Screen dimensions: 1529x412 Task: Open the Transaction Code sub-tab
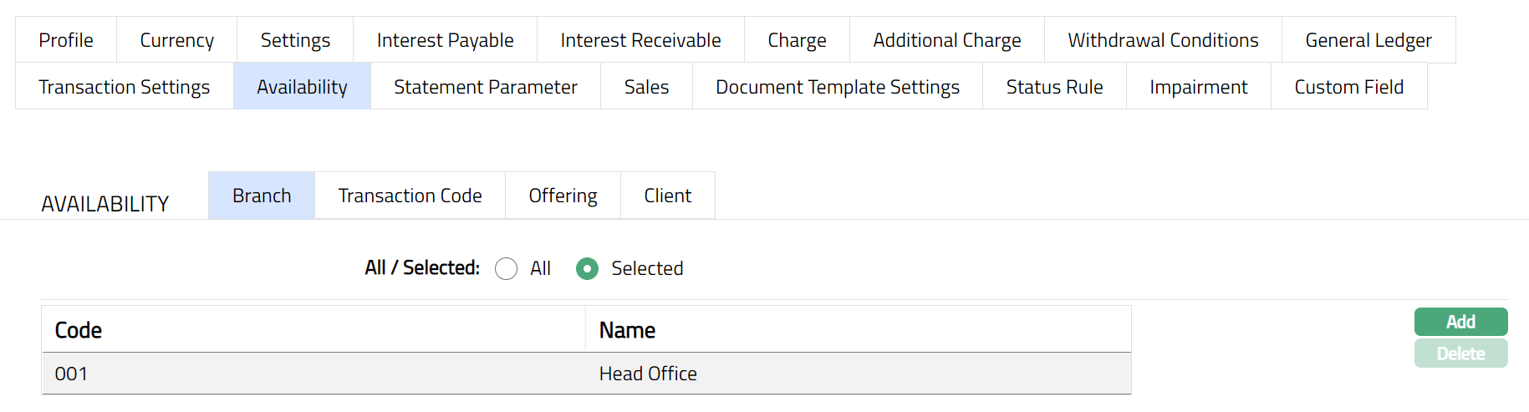410,196
